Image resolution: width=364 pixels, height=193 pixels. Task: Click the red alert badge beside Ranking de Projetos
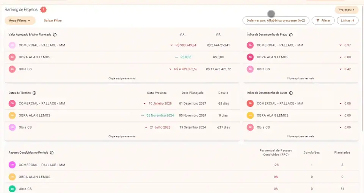pos(43,9)
